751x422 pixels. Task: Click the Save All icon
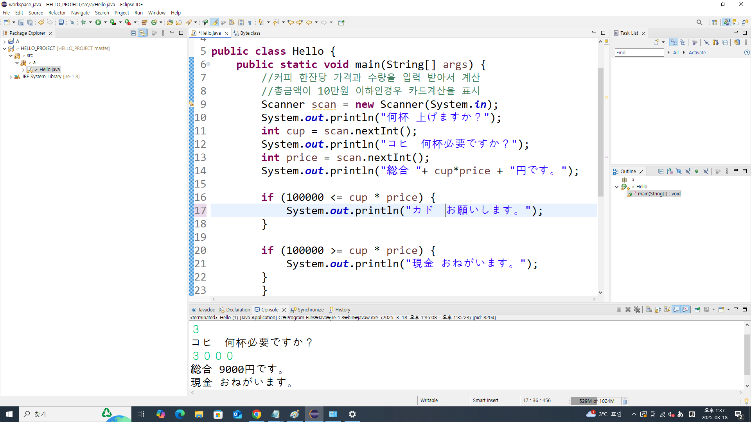[30, 23]
